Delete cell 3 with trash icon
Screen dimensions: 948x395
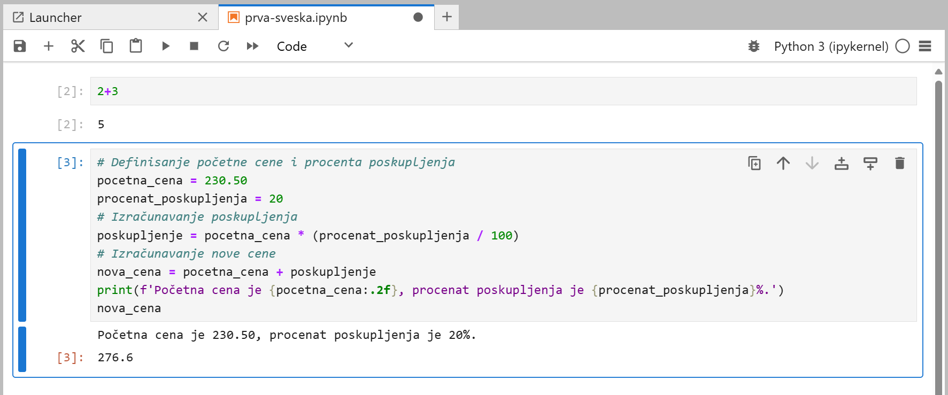point(900,163)
